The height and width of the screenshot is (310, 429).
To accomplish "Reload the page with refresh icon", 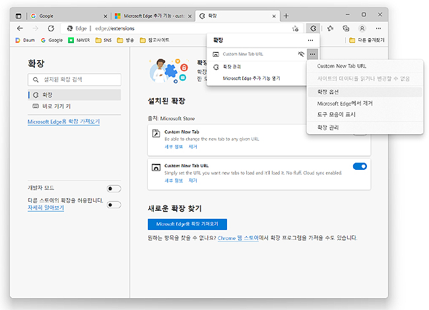I will coord(51,28).
